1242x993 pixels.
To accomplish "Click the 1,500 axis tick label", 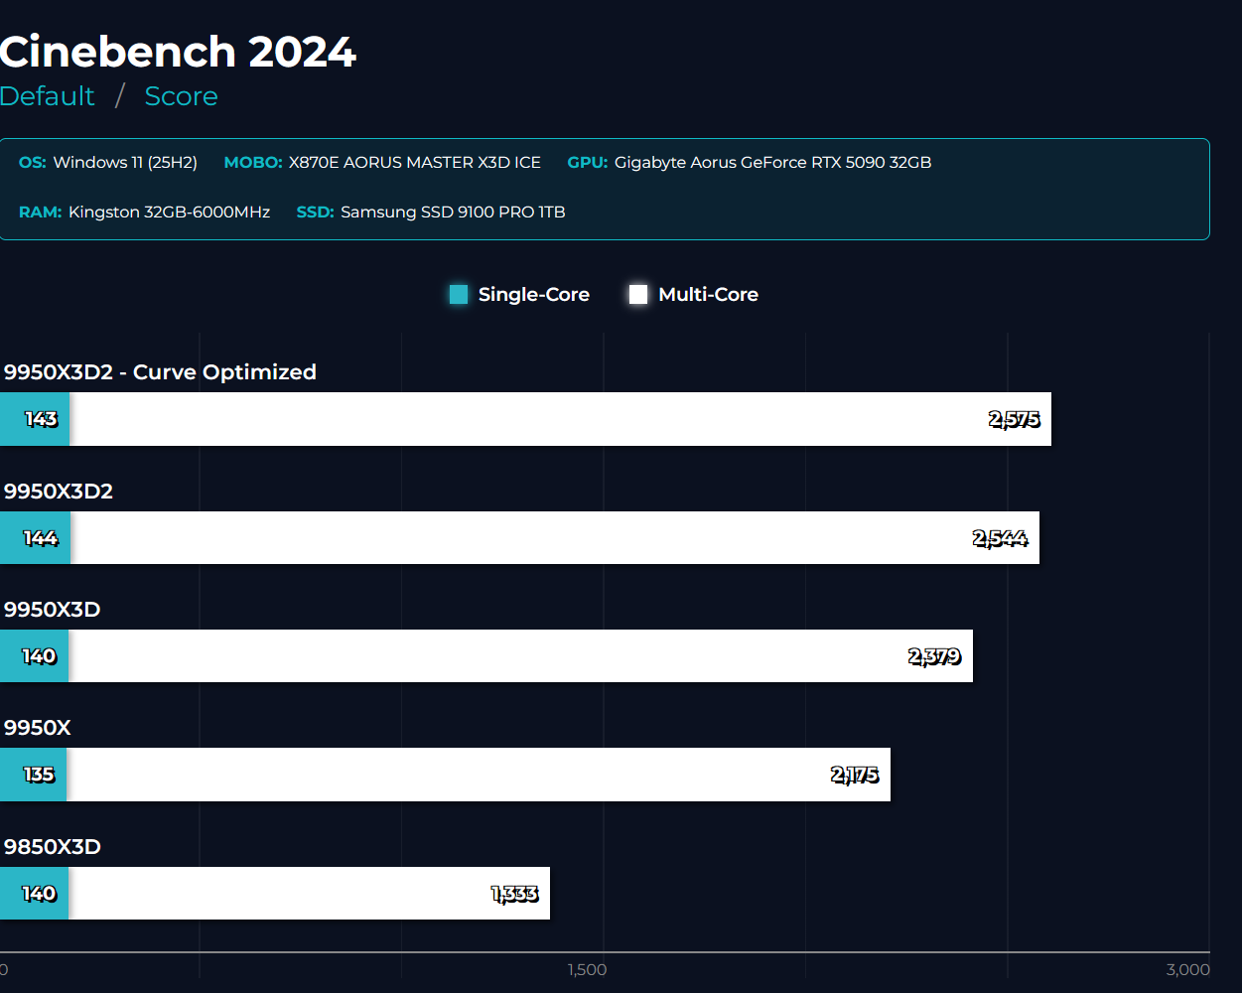I will click(x=587, y=970).
